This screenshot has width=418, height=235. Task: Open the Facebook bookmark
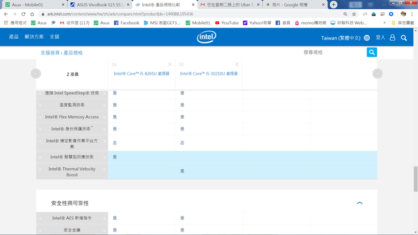tap(127, 23)
